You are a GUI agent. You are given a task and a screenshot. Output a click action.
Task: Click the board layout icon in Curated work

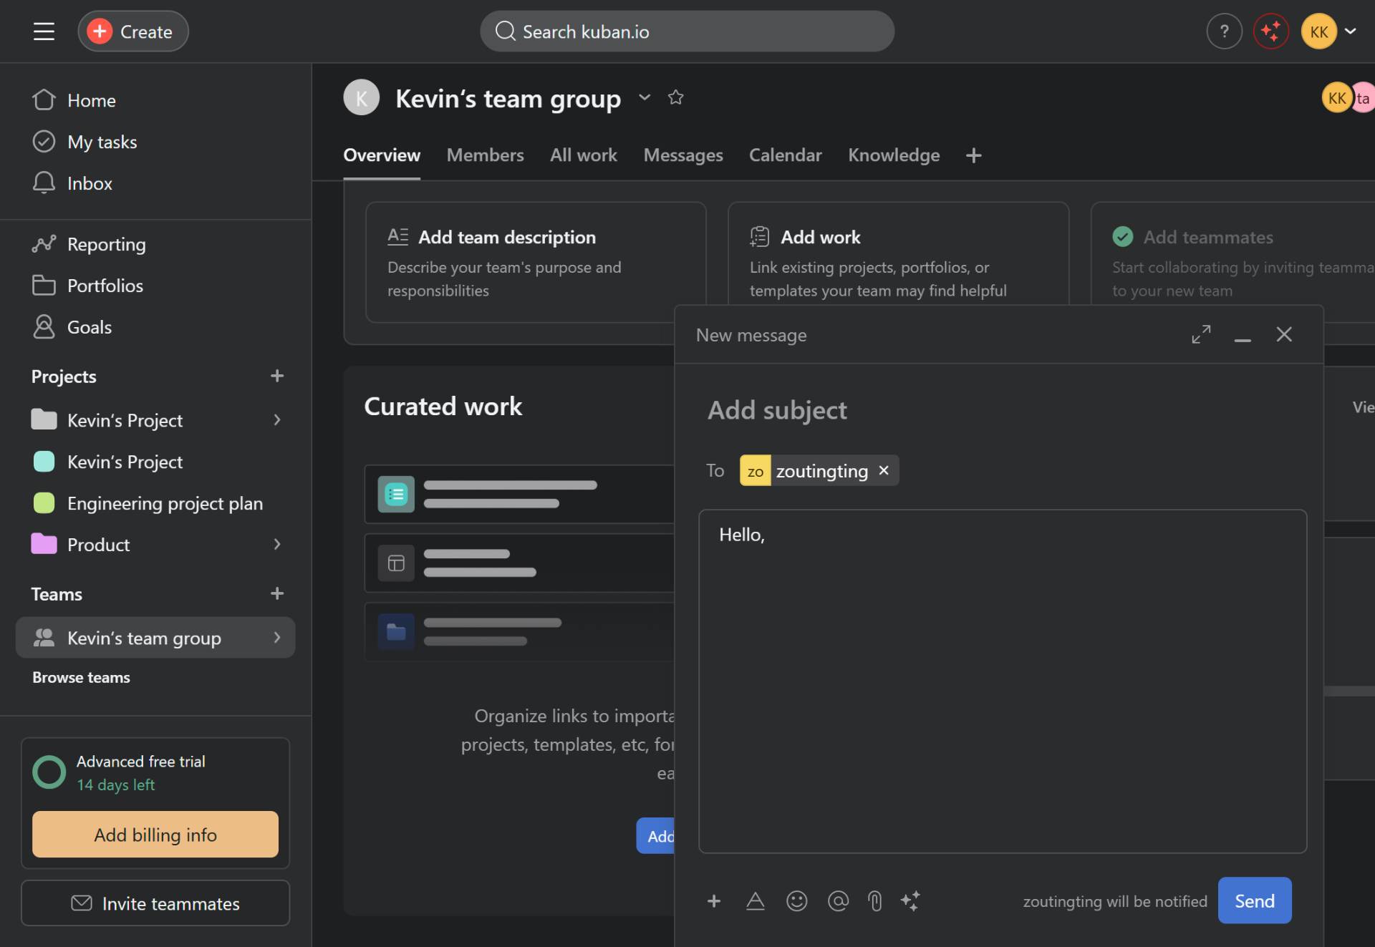tap(396, 563)
